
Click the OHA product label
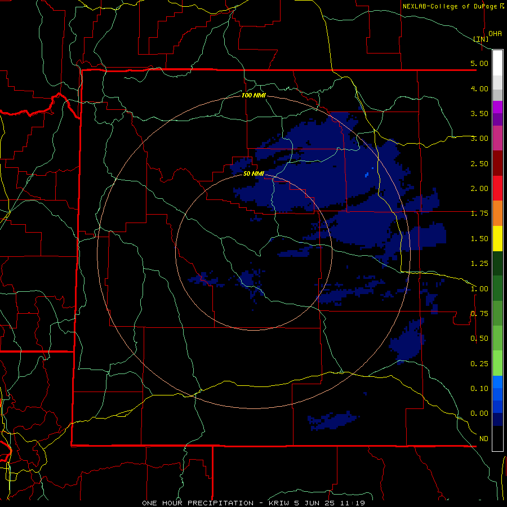(495, 34)
